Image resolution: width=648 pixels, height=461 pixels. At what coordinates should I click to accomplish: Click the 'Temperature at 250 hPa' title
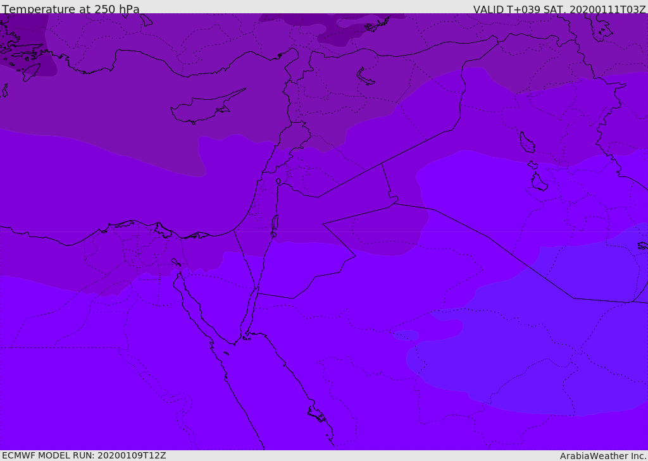point(71,9)
